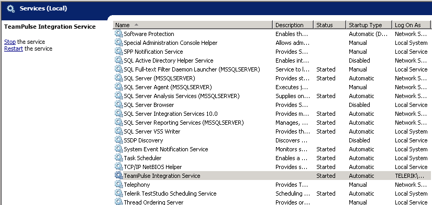Click gear icon beside Special Administration Console Helper
This screenshot has height=205, width=432.
click(x=118, y=43)
